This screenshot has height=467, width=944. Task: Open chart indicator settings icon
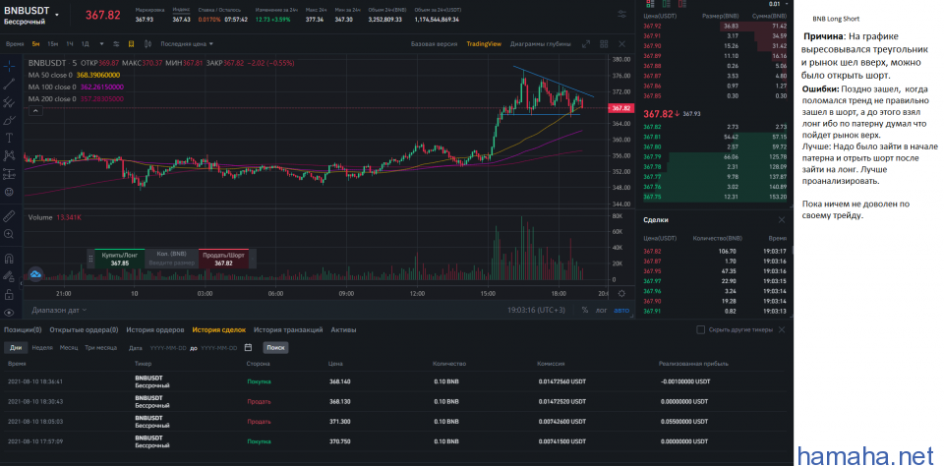coord(116,44)
